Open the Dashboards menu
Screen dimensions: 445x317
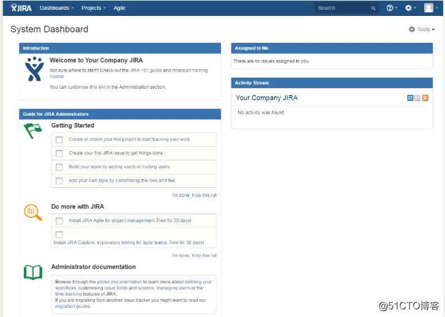[56, 8]
